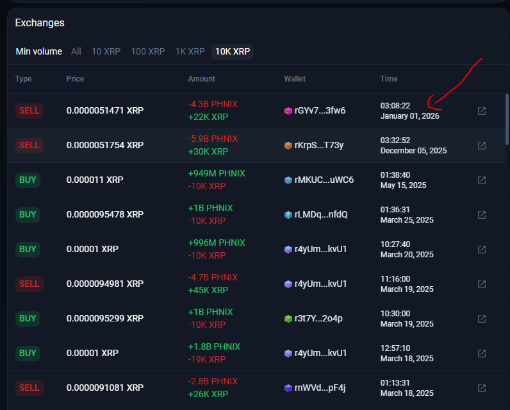The width and height of the screenshot is (510, 410).
Task: Click the Amount column header
Action: (202, 79)
